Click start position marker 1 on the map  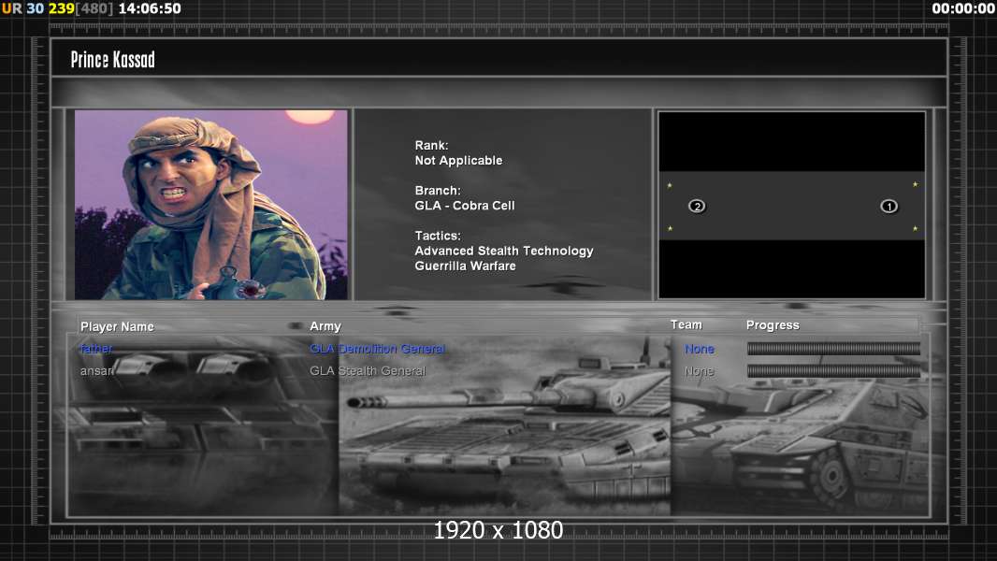pyautogui.click(x=889, y=206)
